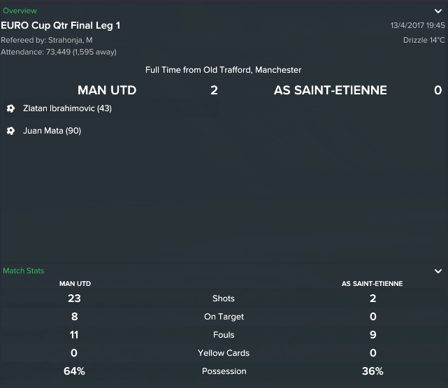Image resolution: width=448 pixels, height=388 pixels.
Task: Click the On Target stat row label
Action: [x=224, y=317]
